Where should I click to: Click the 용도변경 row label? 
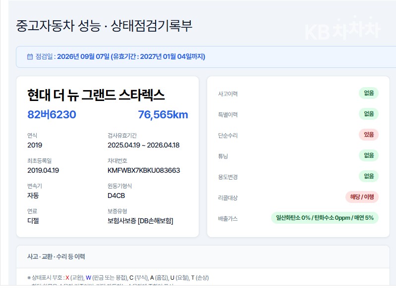[228, 177]
